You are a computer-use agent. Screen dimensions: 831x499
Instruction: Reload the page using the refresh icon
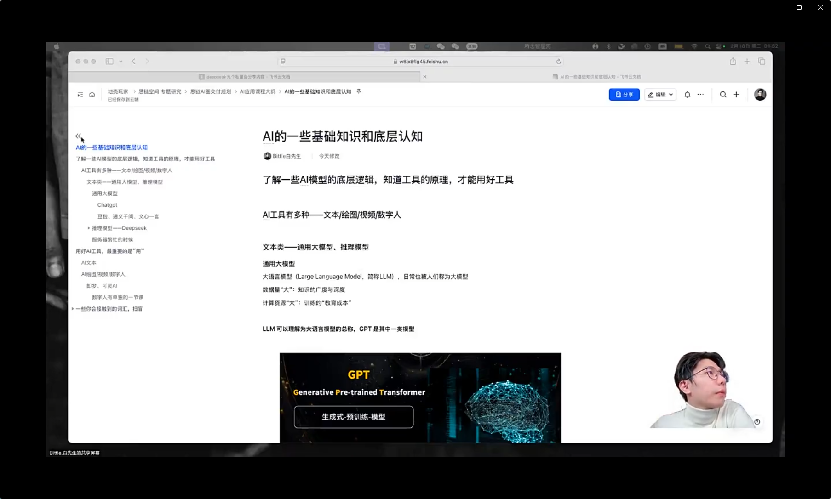[558, 62]
